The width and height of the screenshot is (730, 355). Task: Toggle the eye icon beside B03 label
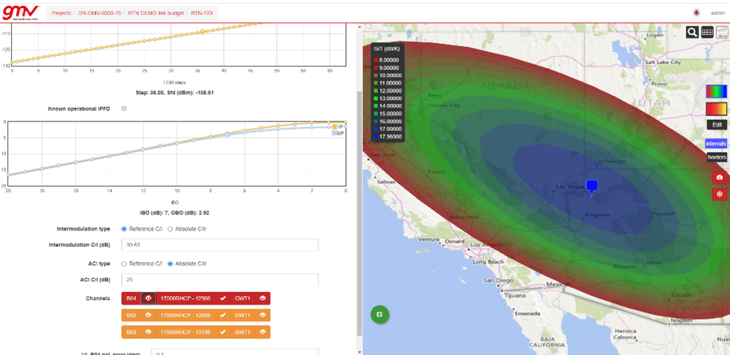(x=149, y=332)
